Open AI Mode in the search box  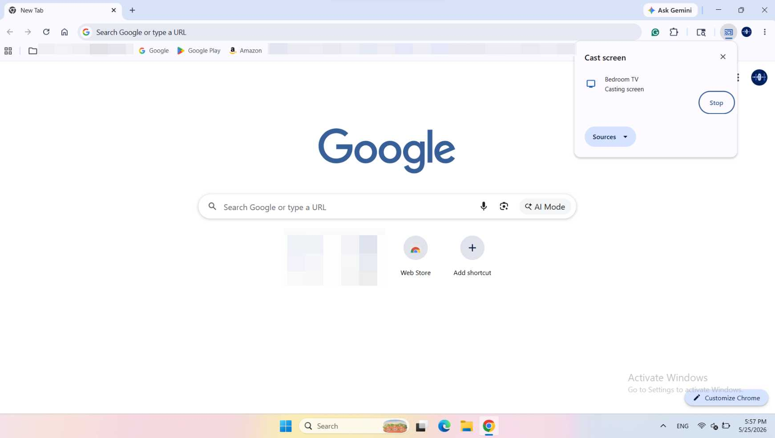545,207
